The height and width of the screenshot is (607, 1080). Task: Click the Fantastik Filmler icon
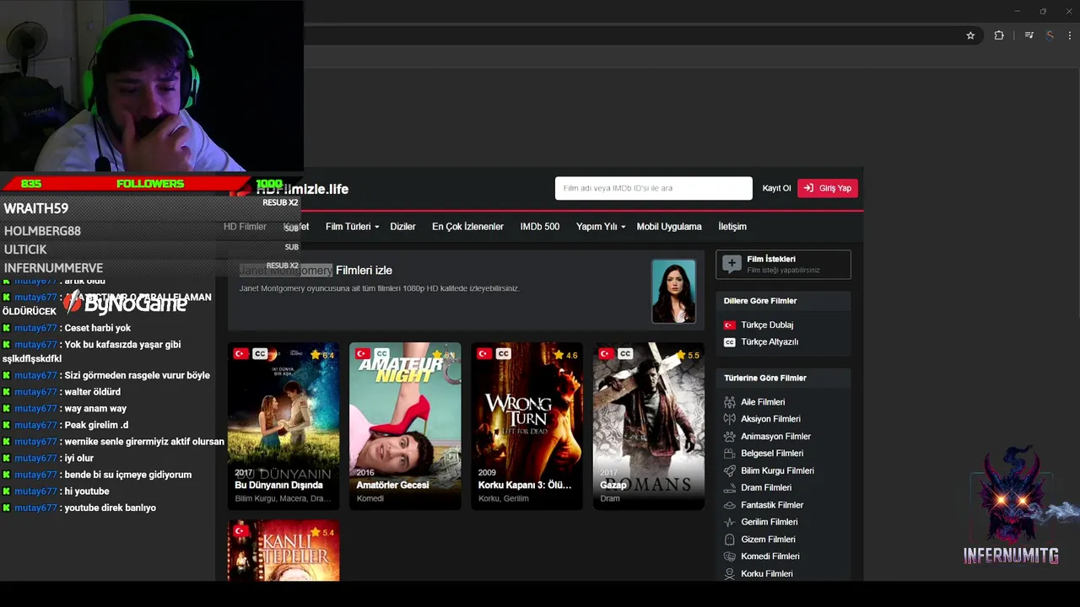(730, 505)
